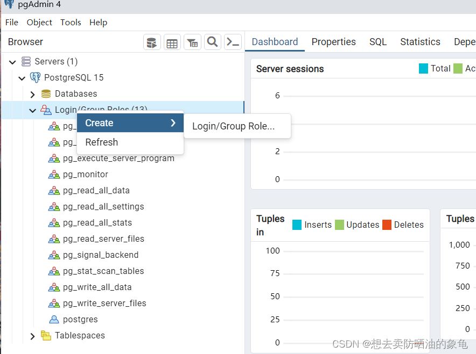Launch the PSQL Tool terminal icon
Screen dimensions: 476x354
point(233,42)
